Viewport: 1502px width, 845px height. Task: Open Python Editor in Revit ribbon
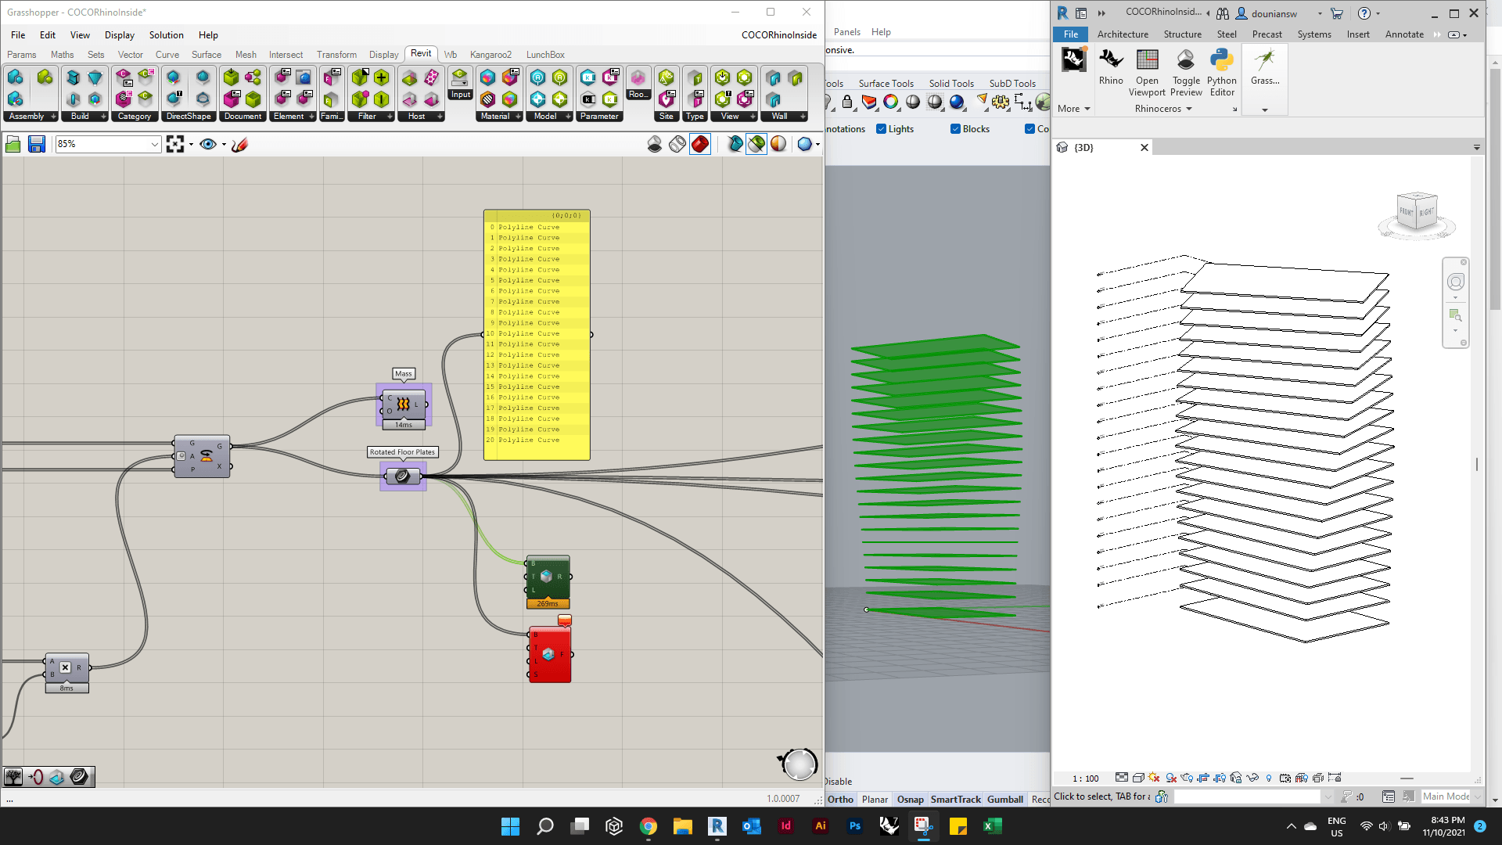click(1221, 73)
